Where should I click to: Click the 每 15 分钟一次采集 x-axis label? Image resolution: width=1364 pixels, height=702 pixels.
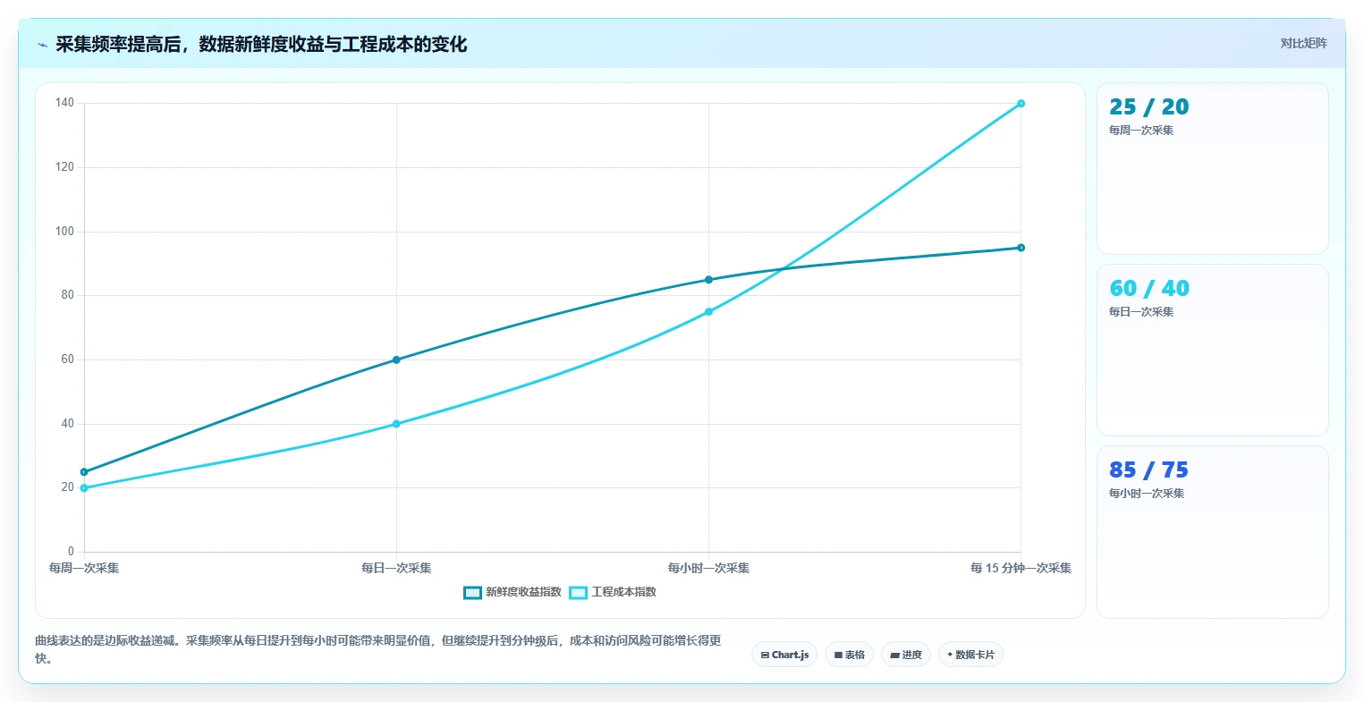click(x=1021, y=568)
